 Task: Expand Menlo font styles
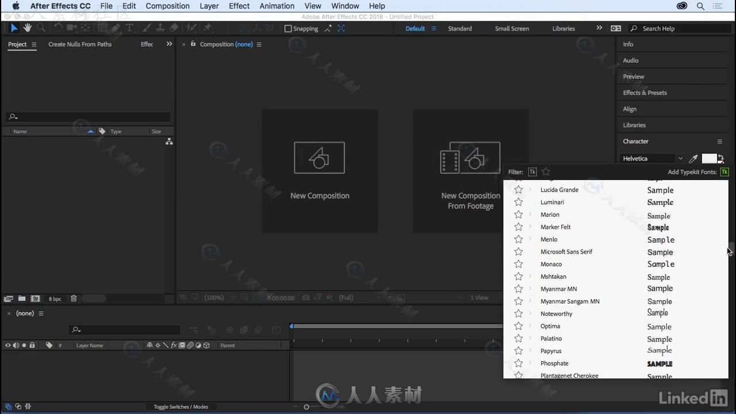[530, 239]
